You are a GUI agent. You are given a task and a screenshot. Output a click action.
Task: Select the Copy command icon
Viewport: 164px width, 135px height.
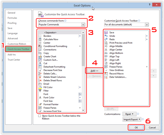tap(40, 53)
